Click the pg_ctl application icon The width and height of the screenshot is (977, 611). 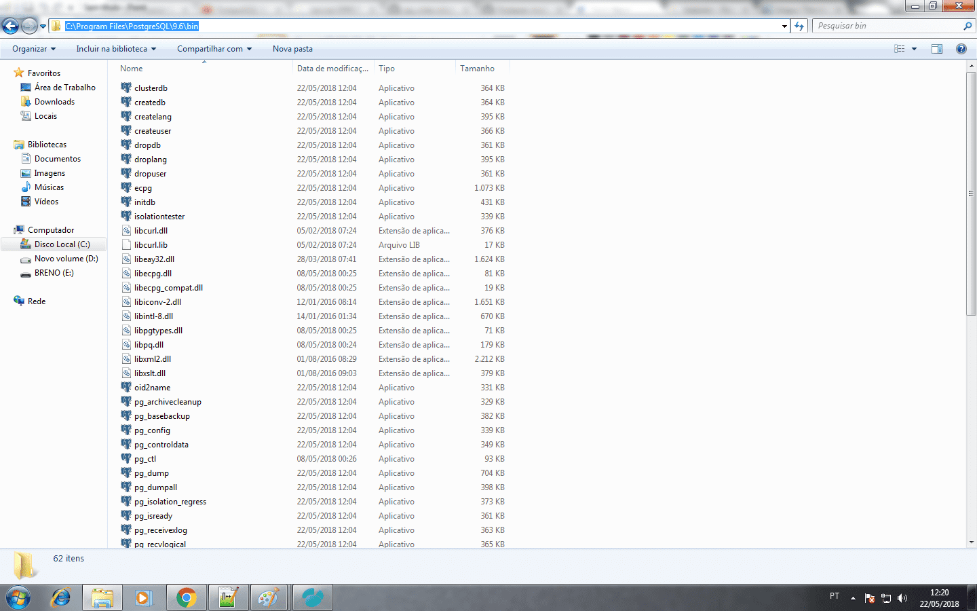click(126, 458)
